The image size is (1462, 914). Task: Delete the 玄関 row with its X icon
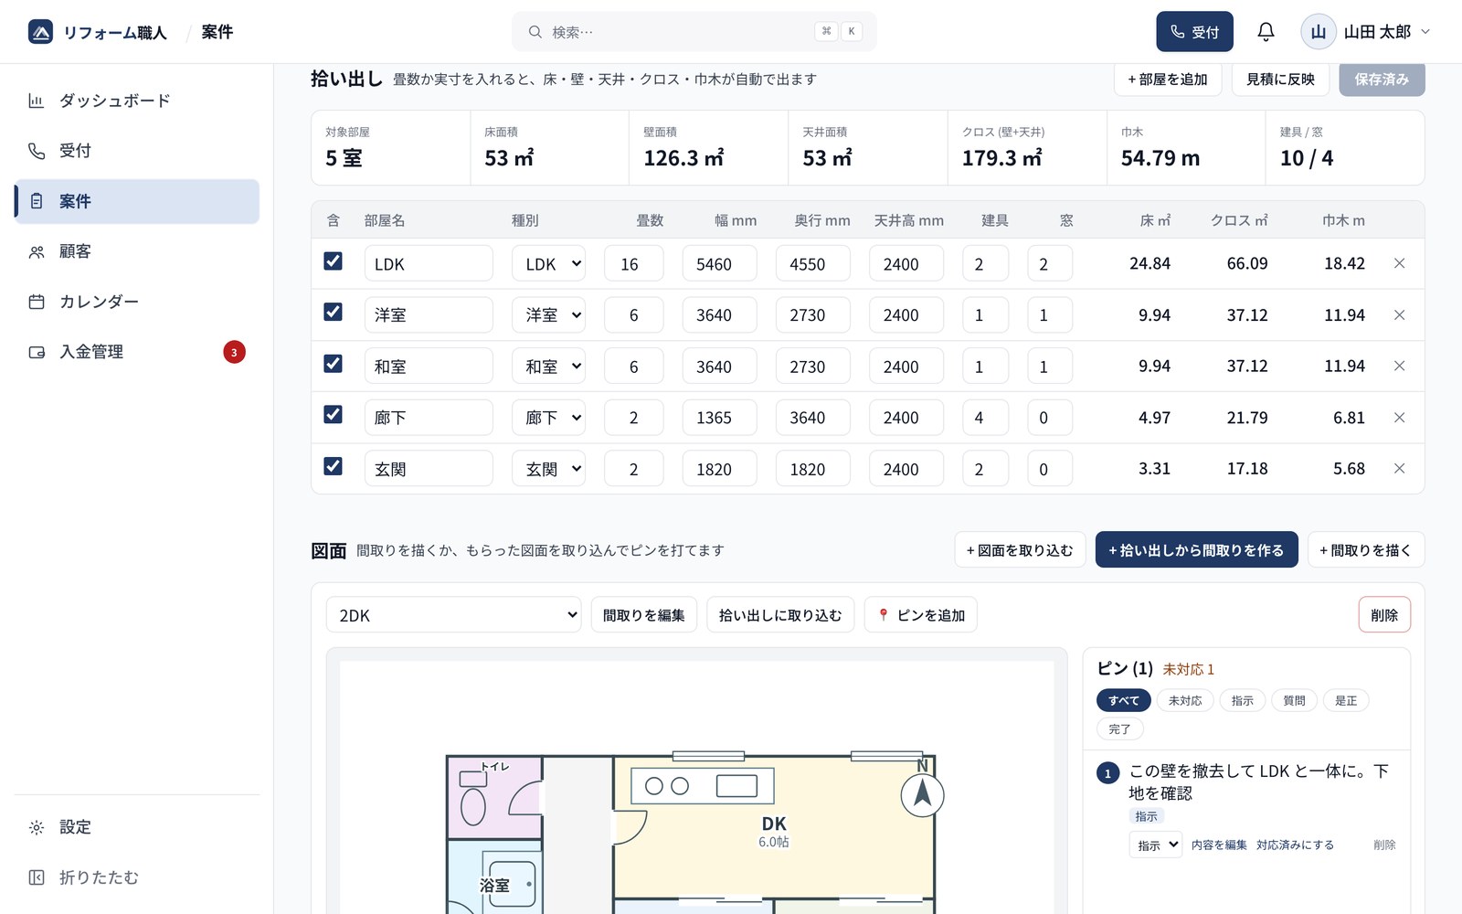1399,468
